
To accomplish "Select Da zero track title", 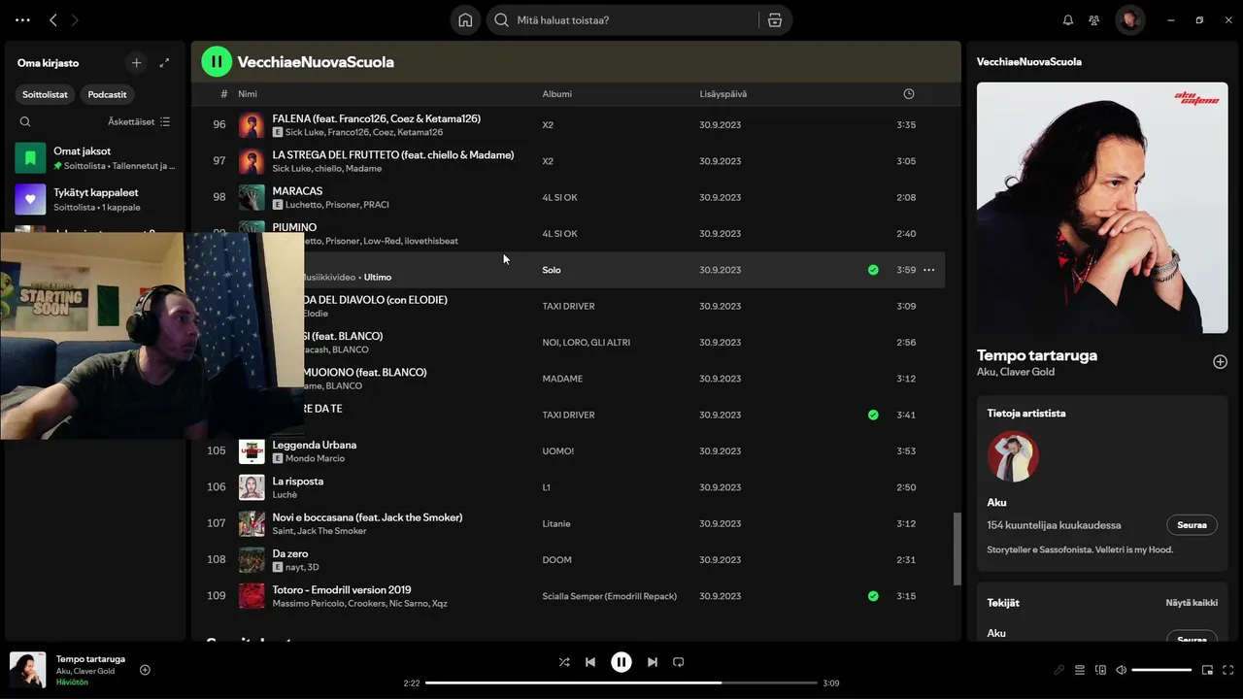I will point(289,553).
